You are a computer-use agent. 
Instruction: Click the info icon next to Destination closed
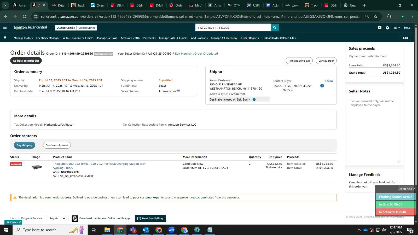[254, 99]
